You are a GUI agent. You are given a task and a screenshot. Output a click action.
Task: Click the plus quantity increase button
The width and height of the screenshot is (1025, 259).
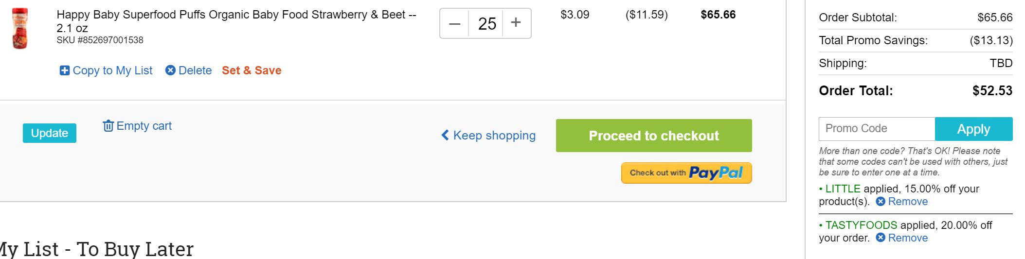pyautogui.click(x=516, y=22)
